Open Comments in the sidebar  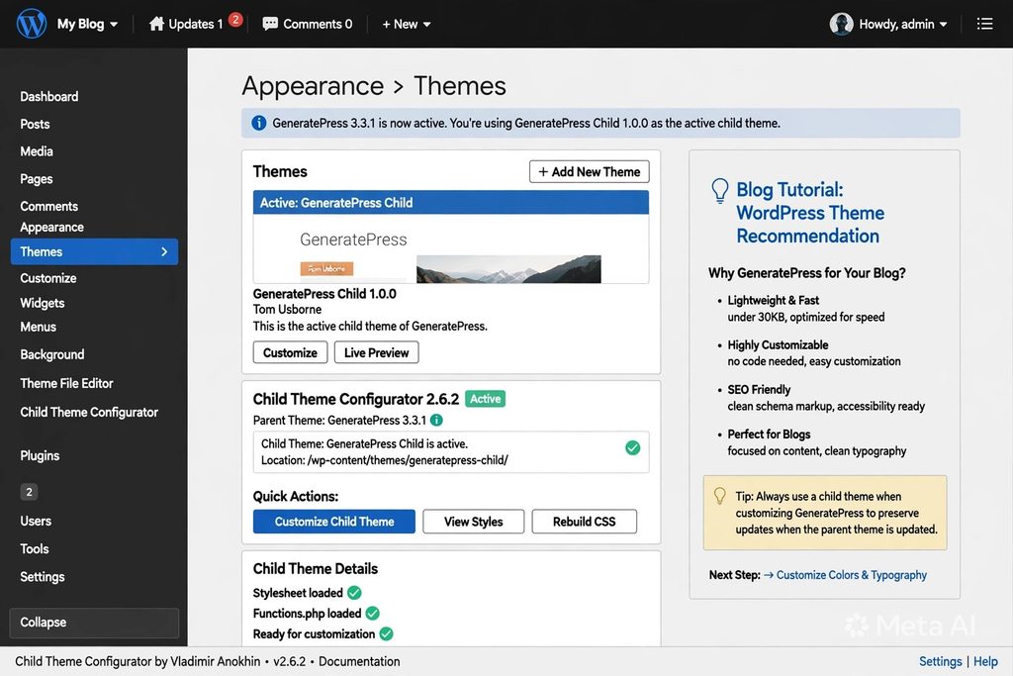(x=49, y=206)
